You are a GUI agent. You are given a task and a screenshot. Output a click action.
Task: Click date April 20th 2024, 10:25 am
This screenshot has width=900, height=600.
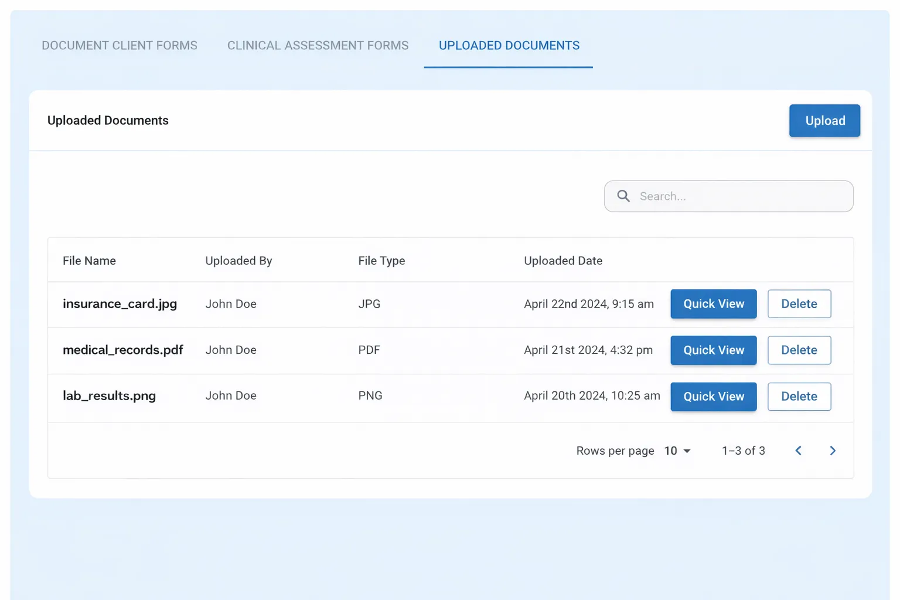pos(592,396)
